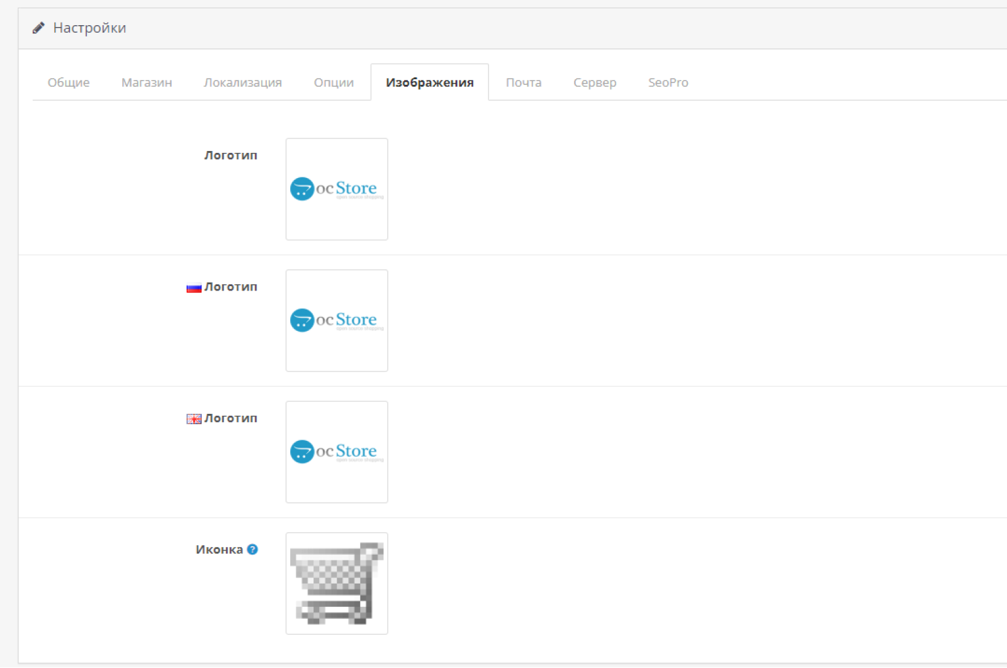
Task: Click the Russian flag icon by Логотип
Action: coord(194,288)
